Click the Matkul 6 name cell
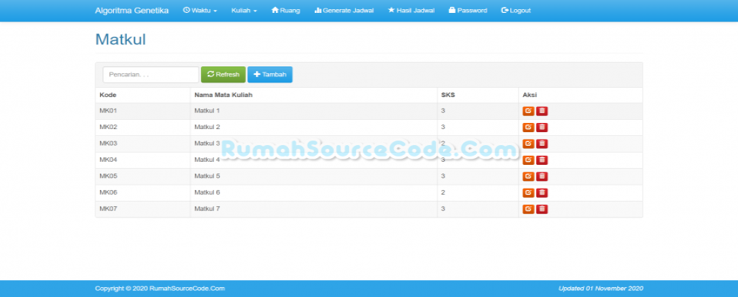This screenshot has width=738, height=297. [313, 192]
